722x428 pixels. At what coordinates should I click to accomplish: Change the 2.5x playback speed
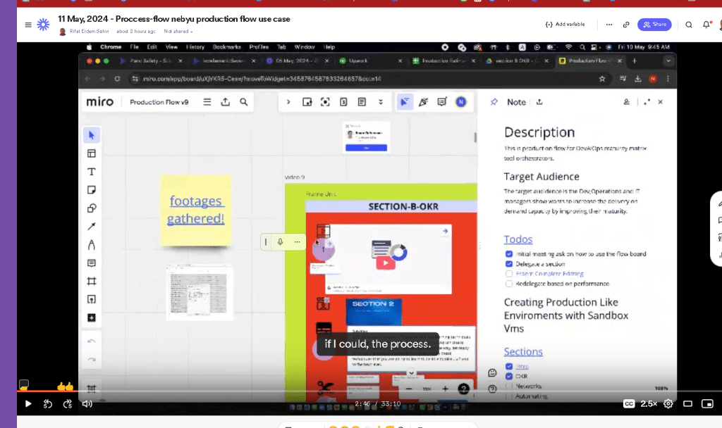649,403
